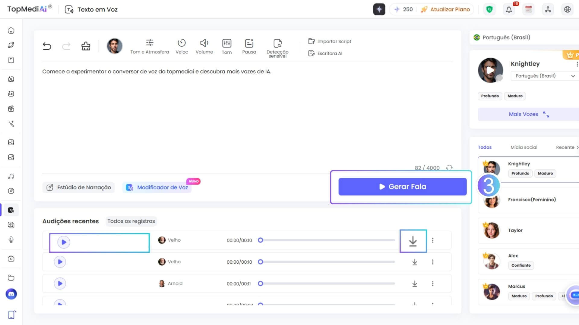Play the Arnold audio recording

pyautogui.click(x=60, y=283)
